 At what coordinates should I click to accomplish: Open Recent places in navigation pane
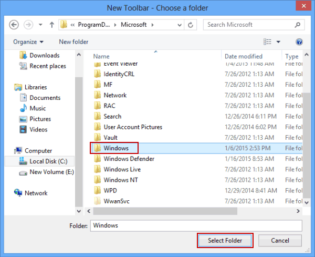tap(43, 66)
